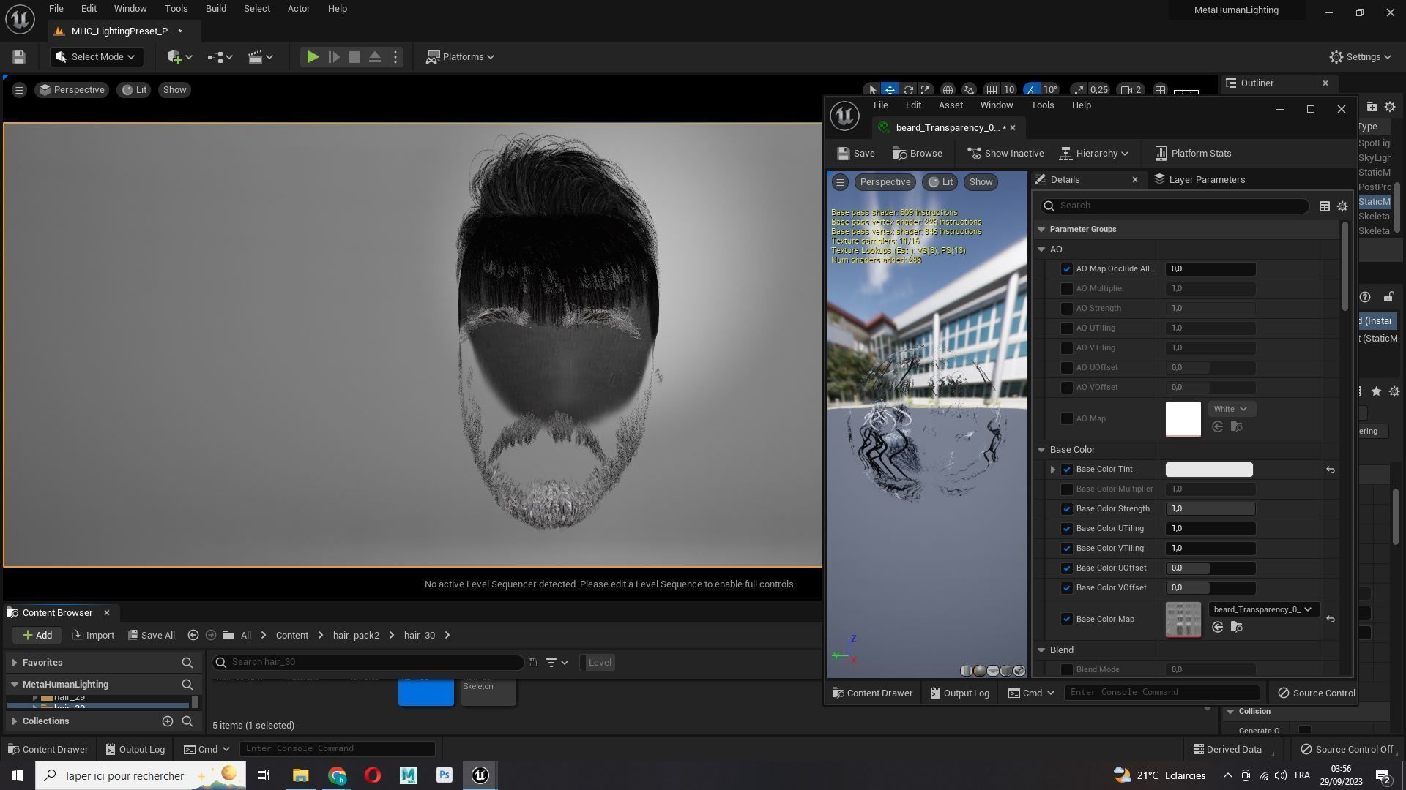
Task: Open the Select Mode dropdown
Action: tap(96, 57)
